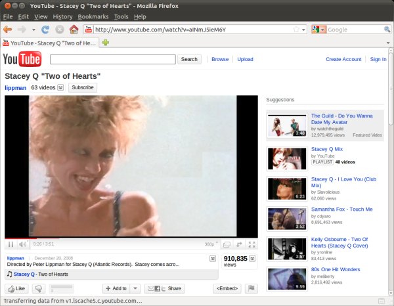Click the status bar icon at bottom right
394x306 pixels.
click(x=382, y=301)
